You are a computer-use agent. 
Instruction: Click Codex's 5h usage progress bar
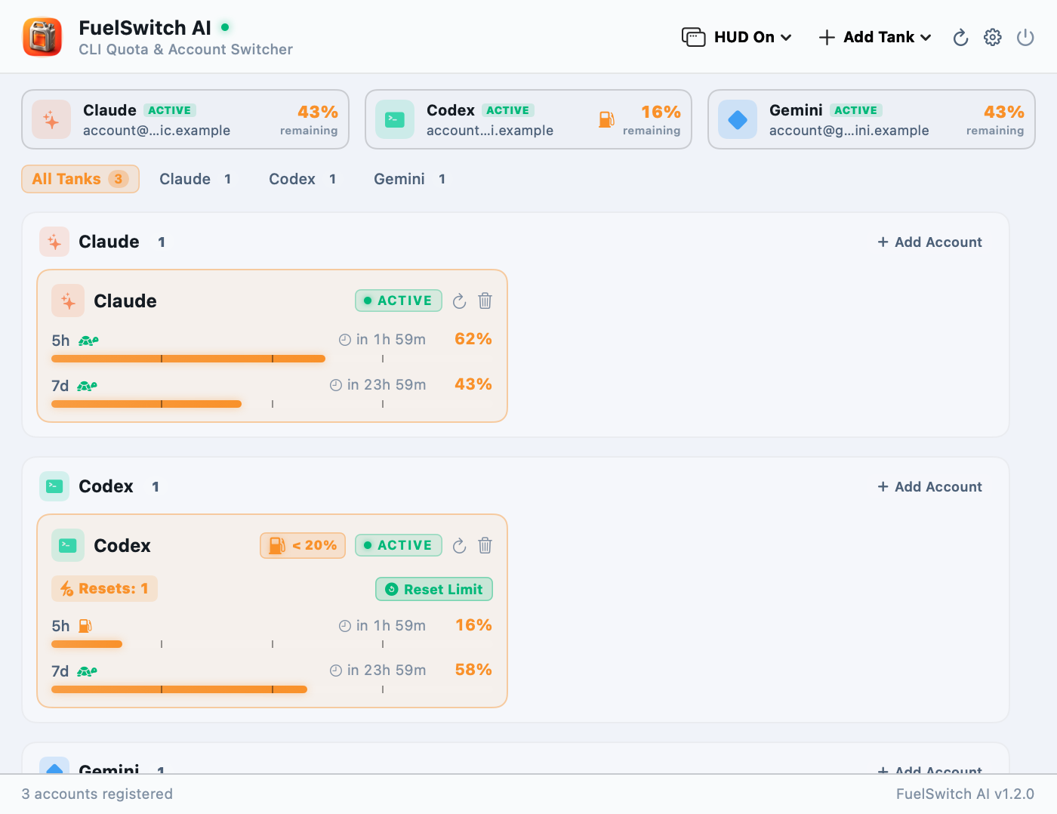[272, 644]
